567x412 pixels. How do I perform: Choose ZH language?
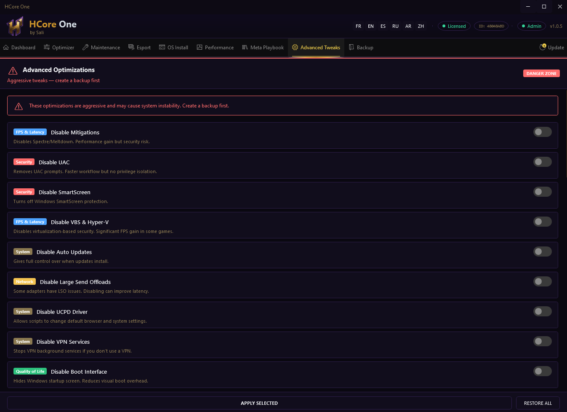pyautogui.click(x=421, y=26)
